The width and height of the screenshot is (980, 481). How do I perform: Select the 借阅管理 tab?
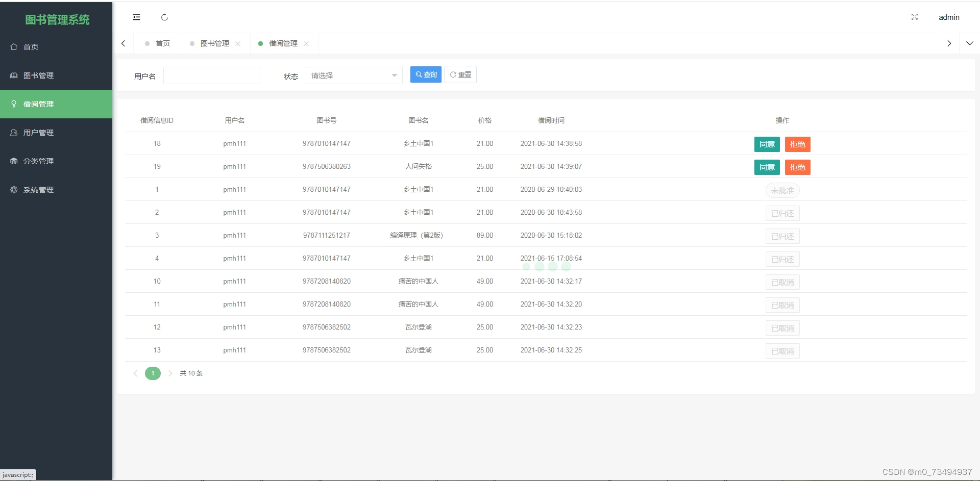click(x=283, y=43)
